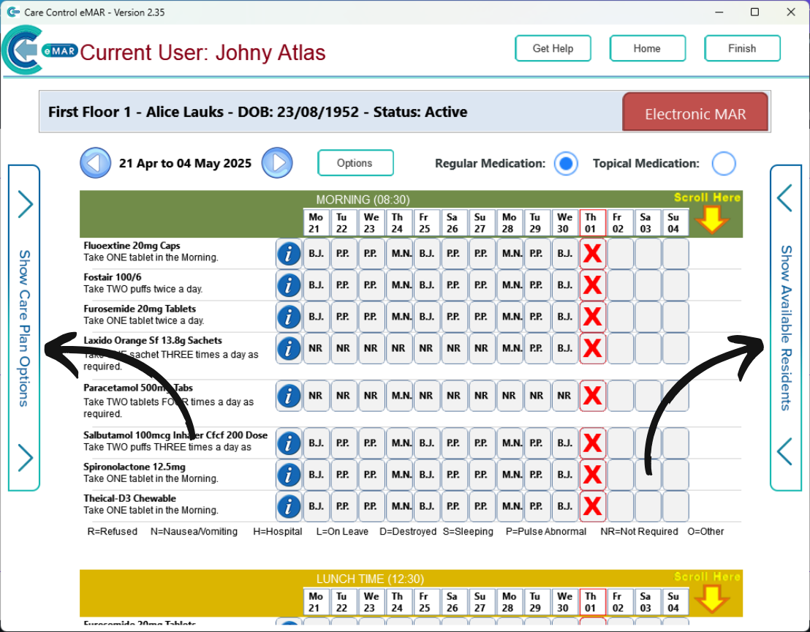810x632 pixels.
Task: Select the Regular Medication radio button
Action: (566, 163)
